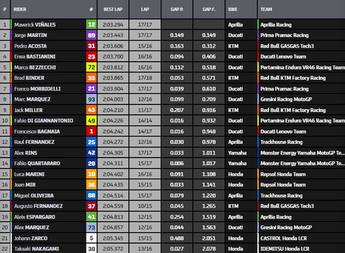345x253 pixels.
Task: Click Francesco Bagnaia's red number 1 badge
Action: pyautogui.click(x=91, y=131)
